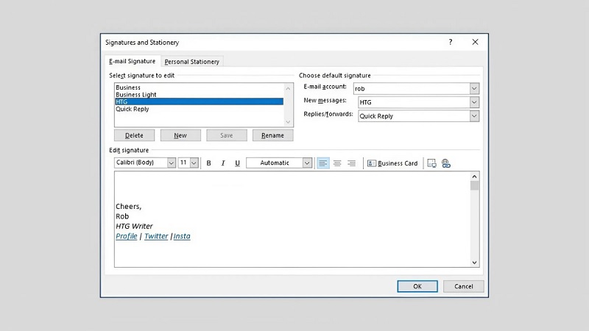Viewport: 589px width, 331px height.
Task: Expand the Automatic font color dropdown
Action: pos(307,163)
